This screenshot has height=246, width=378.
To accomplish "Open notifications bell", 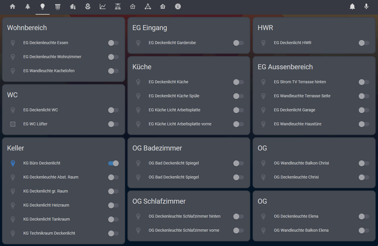I will click(x=352, y=6).
